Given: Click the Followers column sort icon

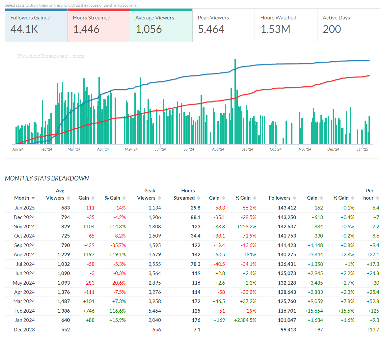Looking at the screenshot, I should [x=295, y=198].
